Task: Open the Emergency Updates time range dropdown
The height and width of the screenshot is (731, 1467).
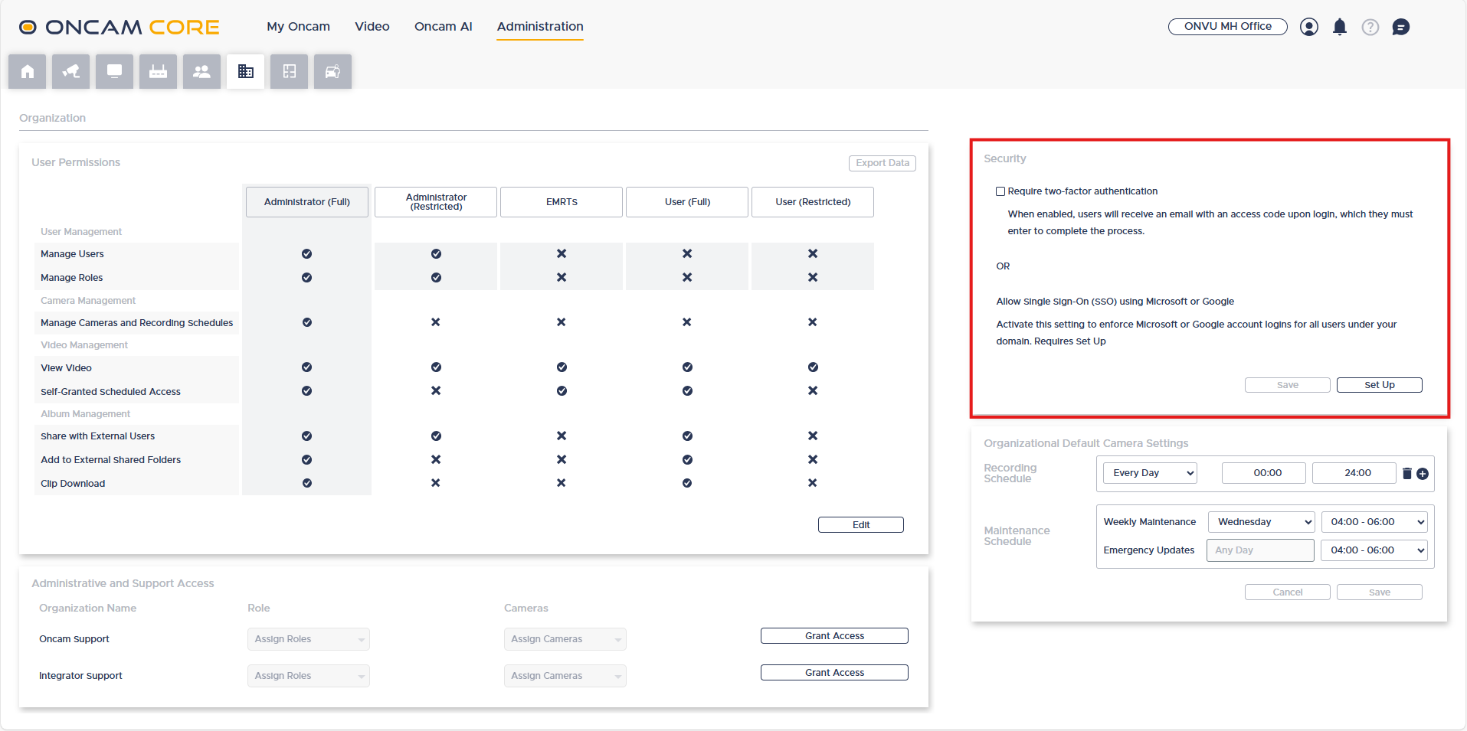Action: 1374,550
